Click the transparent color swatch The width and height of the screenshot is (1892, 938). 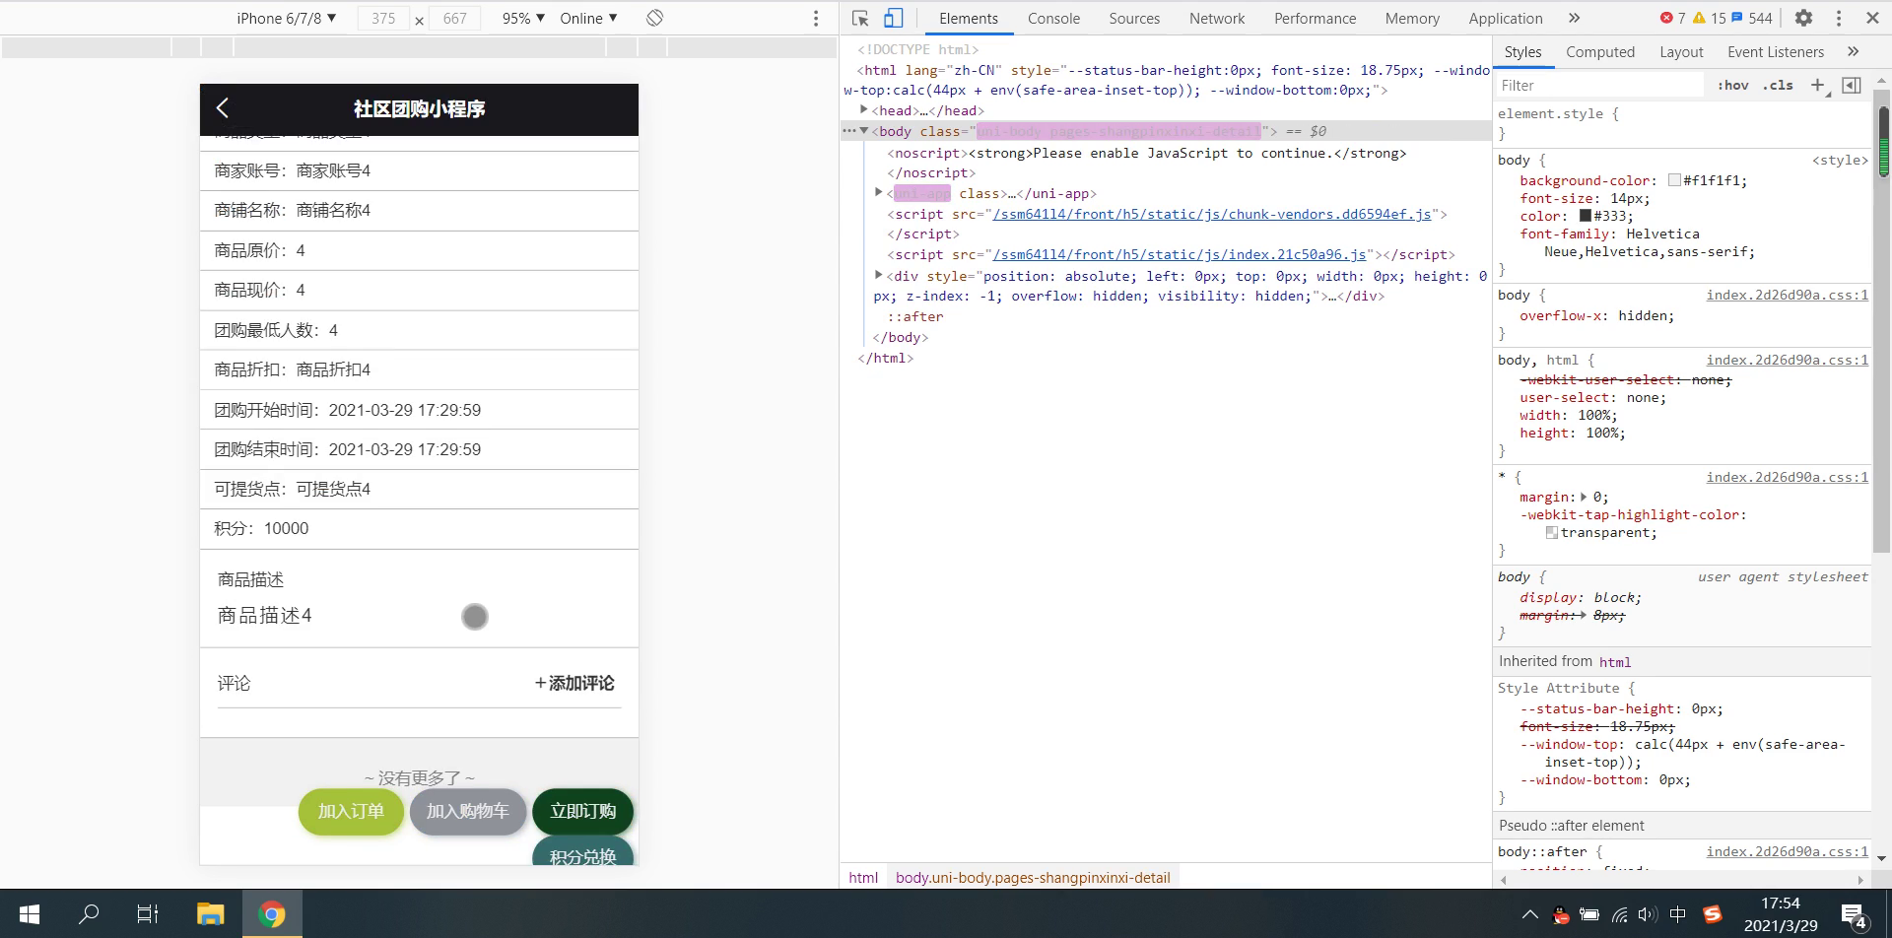[x=1552, y=532]
